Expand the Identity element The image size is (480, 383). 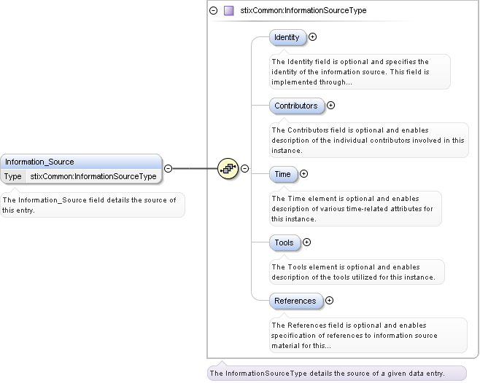(313, 36)
